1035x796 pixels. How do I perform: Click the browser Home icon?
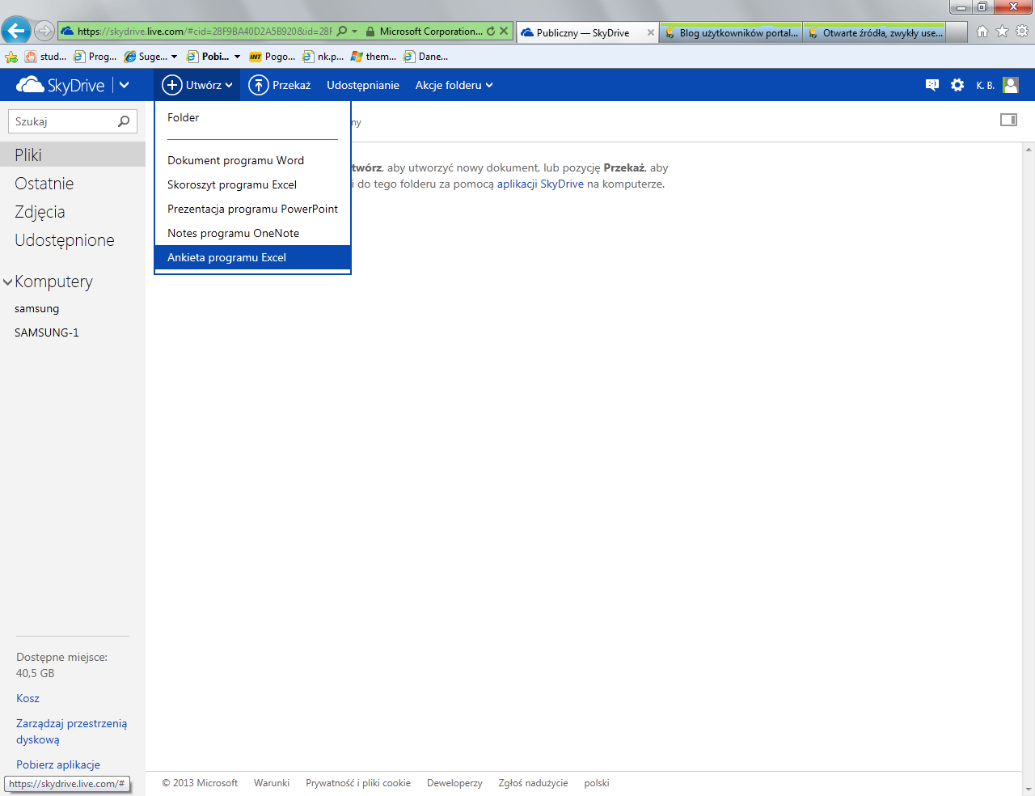coord(982,32)
